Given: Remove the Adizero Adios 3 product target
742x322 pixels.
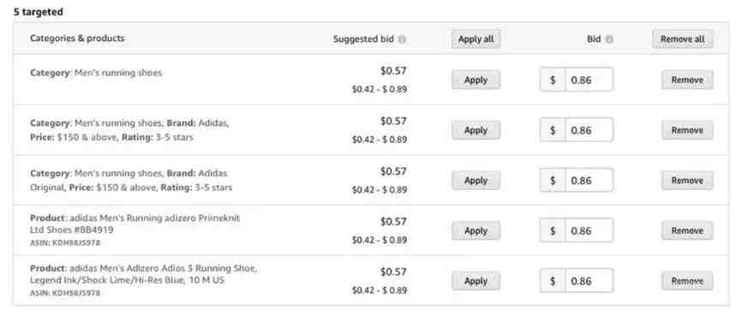Looking at the screenshot, I should pos(687,281).
